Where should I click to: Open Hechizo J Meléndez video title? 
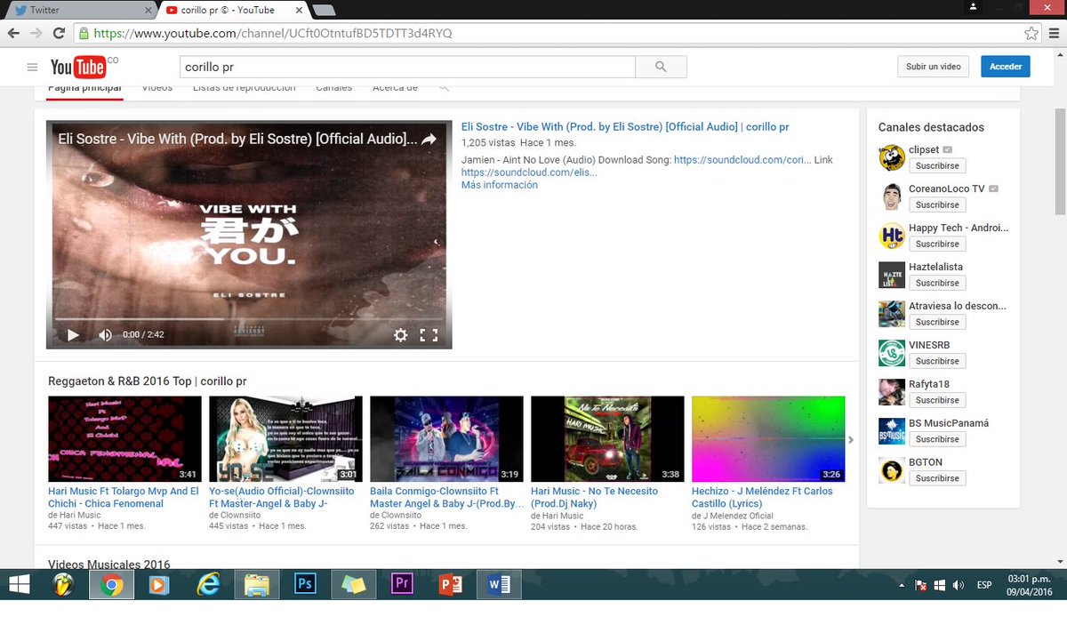tap(763, 497)
